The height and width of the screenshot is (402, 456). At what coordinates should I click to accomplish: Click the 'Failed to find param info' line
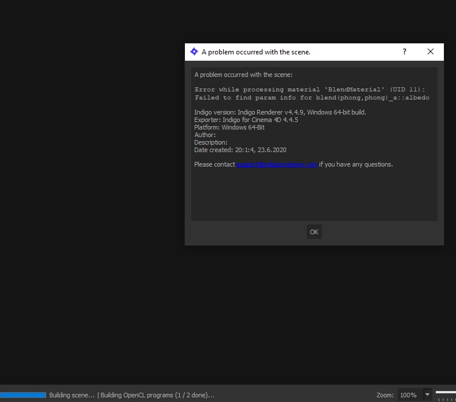(x=312, y=98)
